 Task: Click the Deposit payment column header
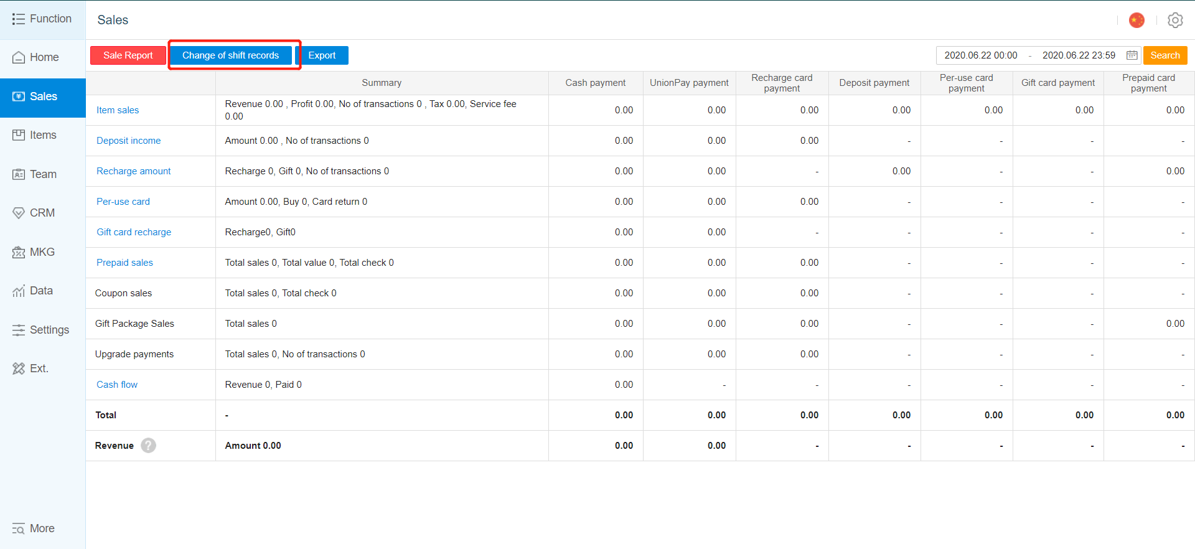[874, 83]
